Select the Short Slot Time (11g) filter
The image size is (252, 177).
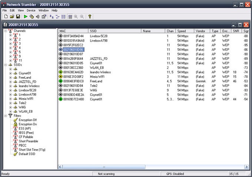click(32, 149)
